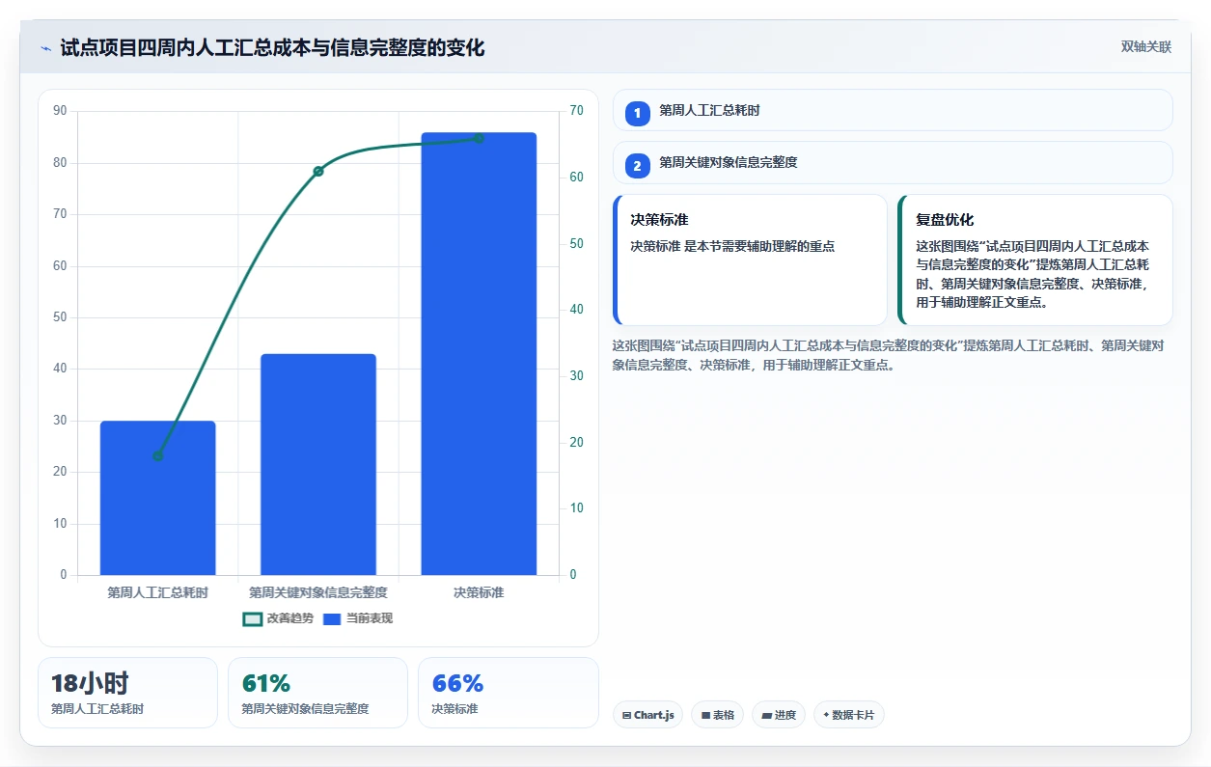Click the x-axis label 第周人工汇总耗时
The height and width of the screenshot is (767, 1211).
158,592
